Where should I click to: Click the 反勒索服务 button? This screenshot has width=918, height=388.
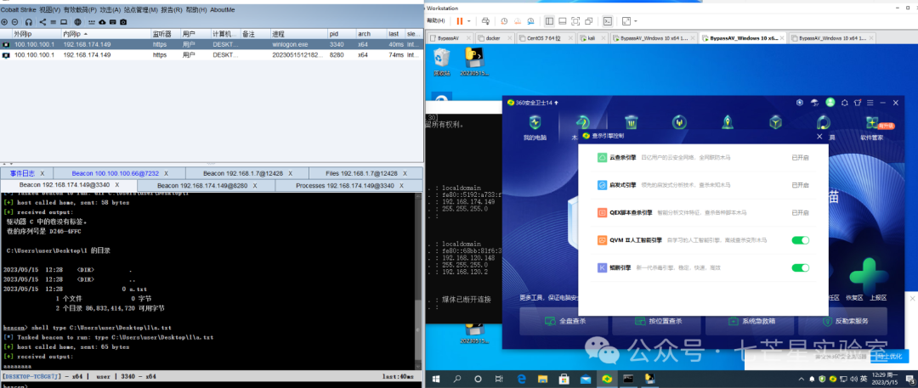click(x=842, y=321)
